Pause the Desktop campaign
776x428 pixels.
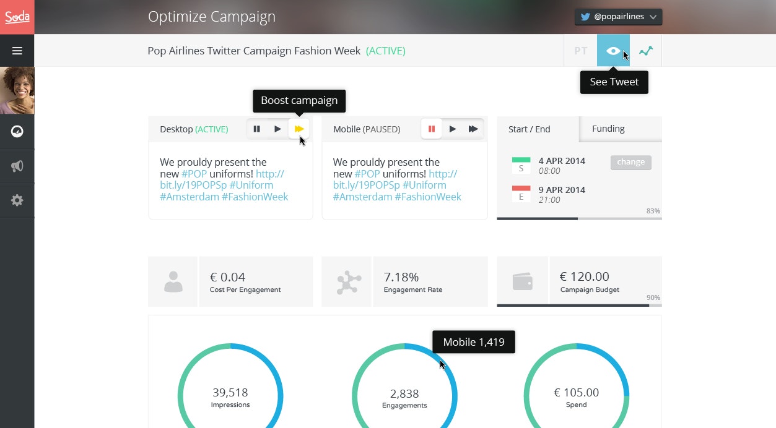tap(257, 129)
